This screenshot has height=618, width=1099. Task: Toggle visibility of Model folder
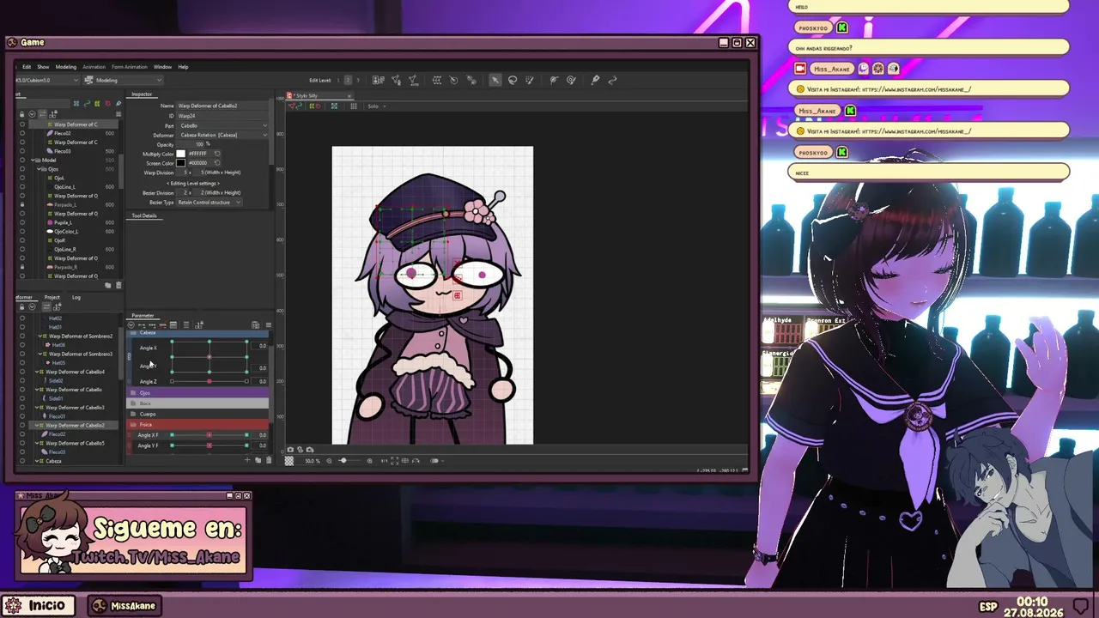click(x=22, y=160)
